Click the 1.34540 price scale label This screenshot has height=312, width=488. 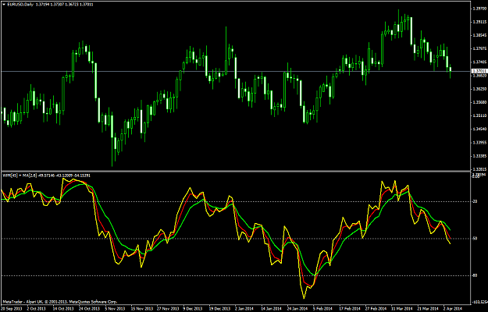click(x=479, y=129)
